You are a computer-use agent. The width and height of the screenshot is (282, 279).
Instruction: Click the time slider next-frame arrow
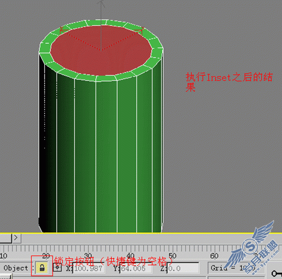pos(16,238)
